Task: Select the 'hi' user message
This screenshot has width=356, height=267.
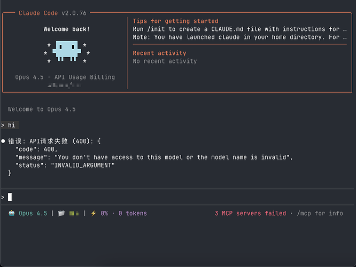Action: (11, 125)
